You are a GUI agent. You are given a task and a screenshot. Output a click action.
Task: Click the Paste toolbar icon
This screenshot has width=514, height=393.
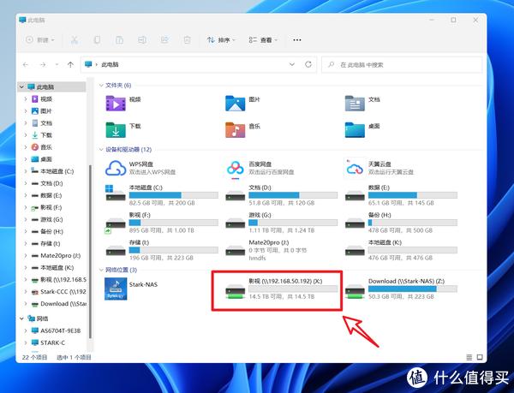tap(119, 40)
